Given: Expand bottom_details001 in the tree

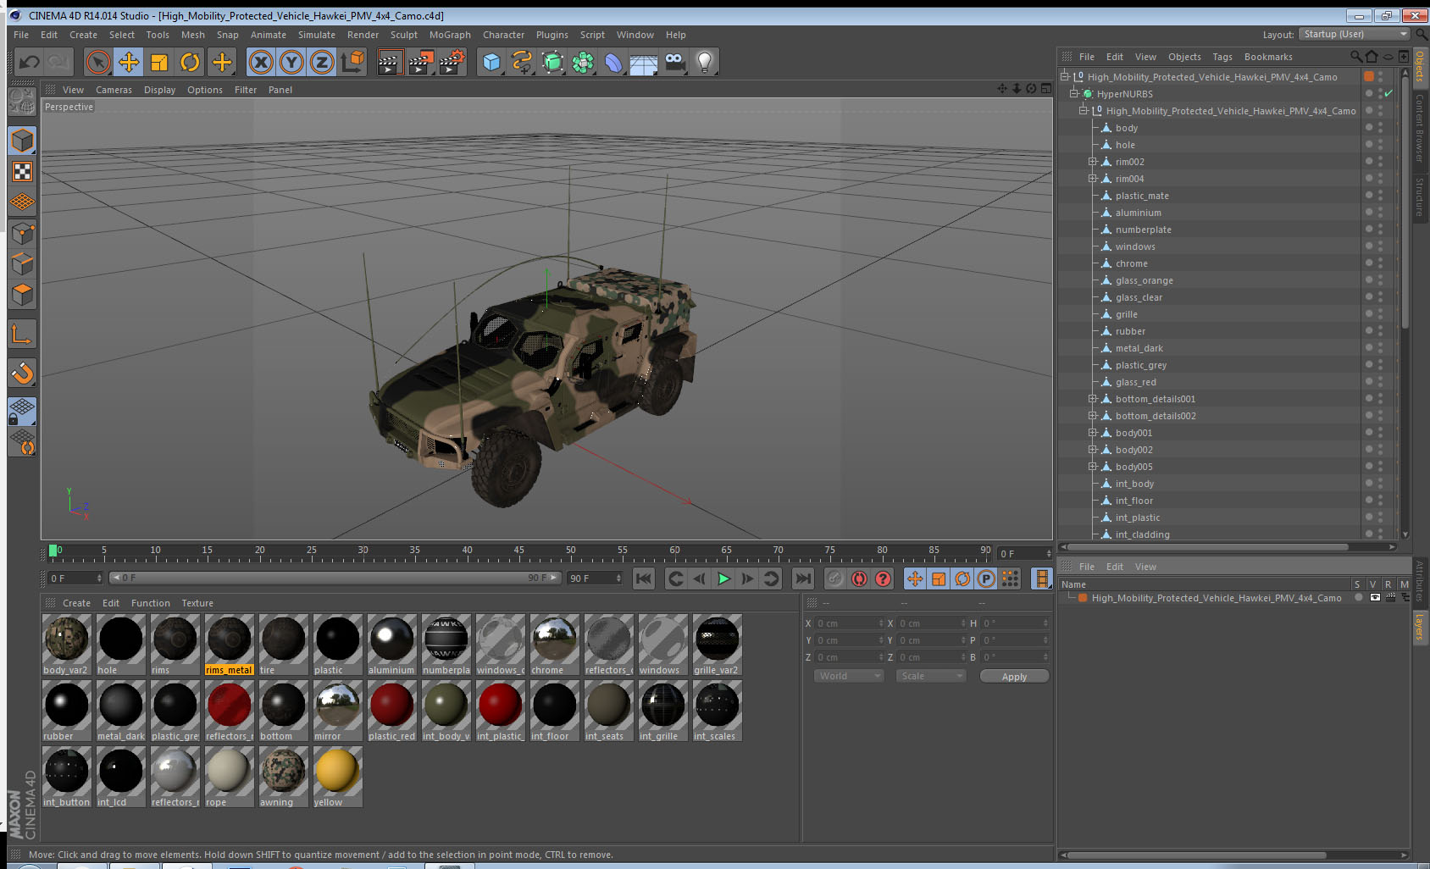Looking at the screenshot, I should pyautogui.click(x=1093, y=399).
